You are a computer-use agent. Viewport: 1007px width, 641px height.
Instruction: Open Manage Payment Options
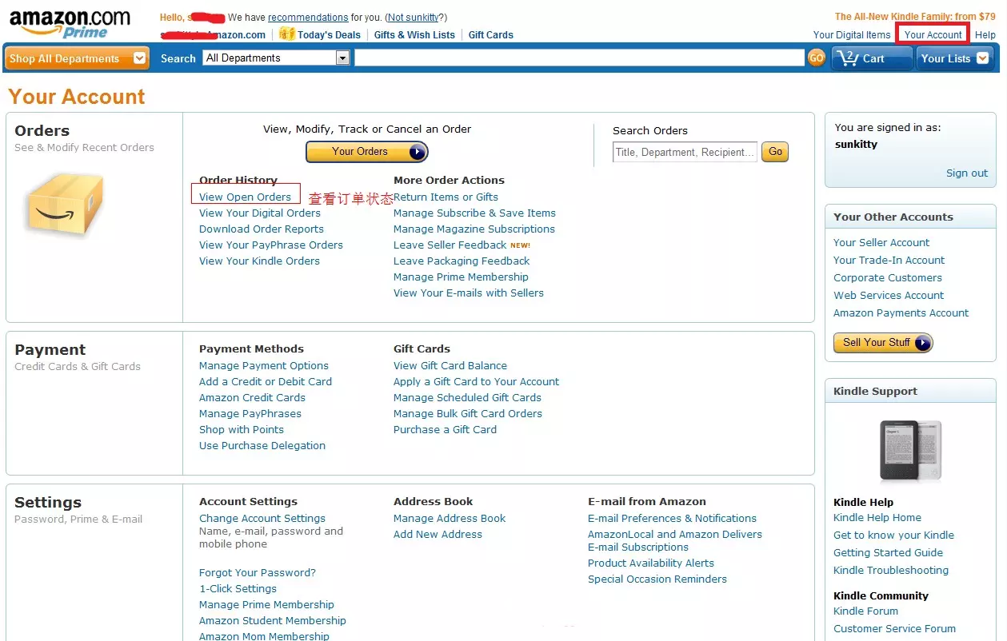[x=264, y=365]
